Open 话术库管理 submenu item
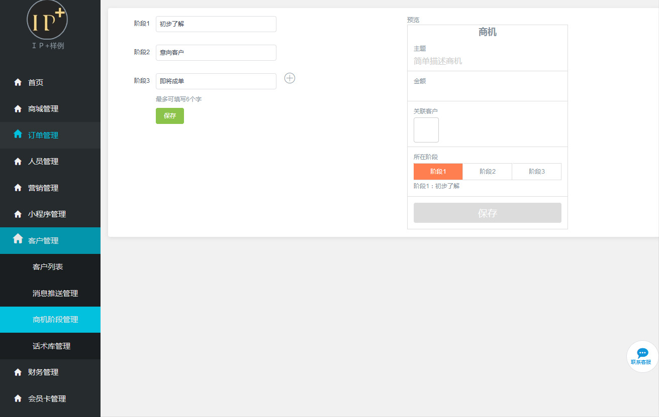 tap(51, 346)
